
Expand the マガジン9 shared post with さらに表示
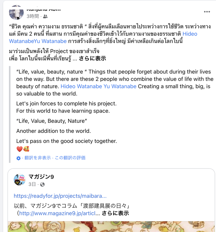(115, 213)
